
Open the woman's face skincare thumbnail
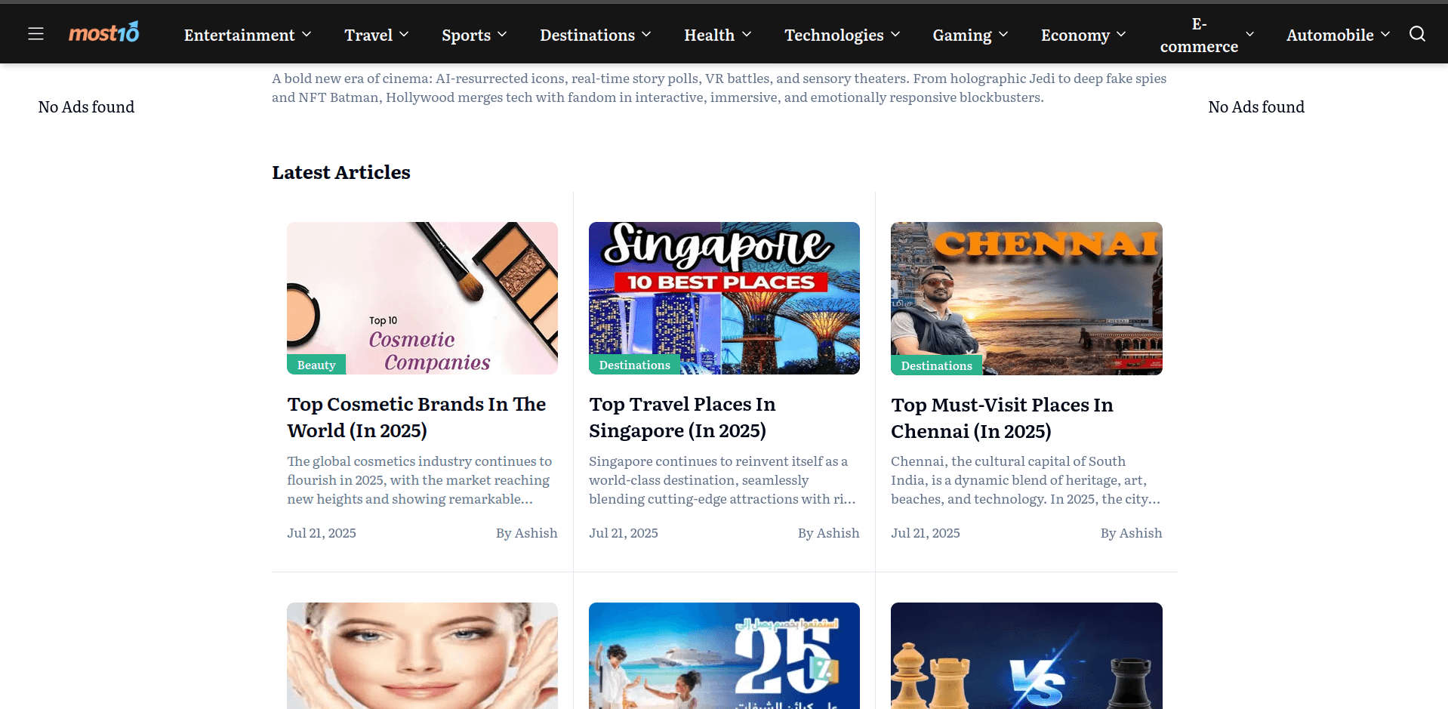tap(422, 655)
